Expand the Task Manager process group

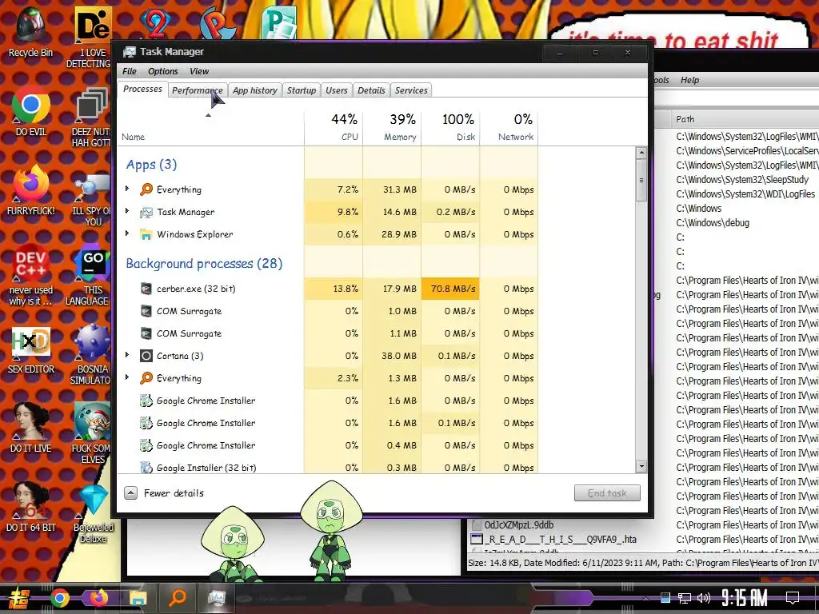click(x=127, y=211)
